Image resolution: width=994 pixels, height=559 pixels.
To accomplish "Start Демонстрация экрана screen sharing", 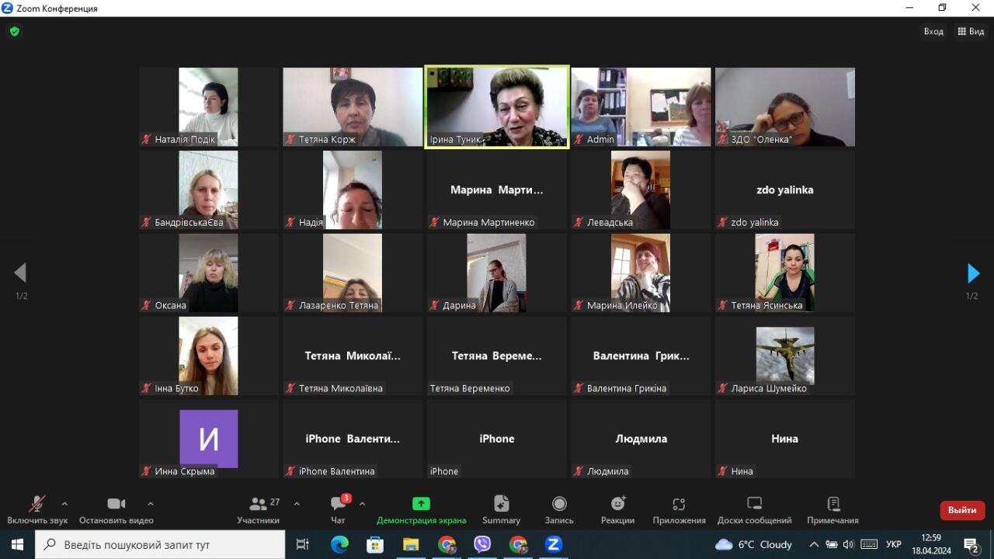I will [422, 510].
